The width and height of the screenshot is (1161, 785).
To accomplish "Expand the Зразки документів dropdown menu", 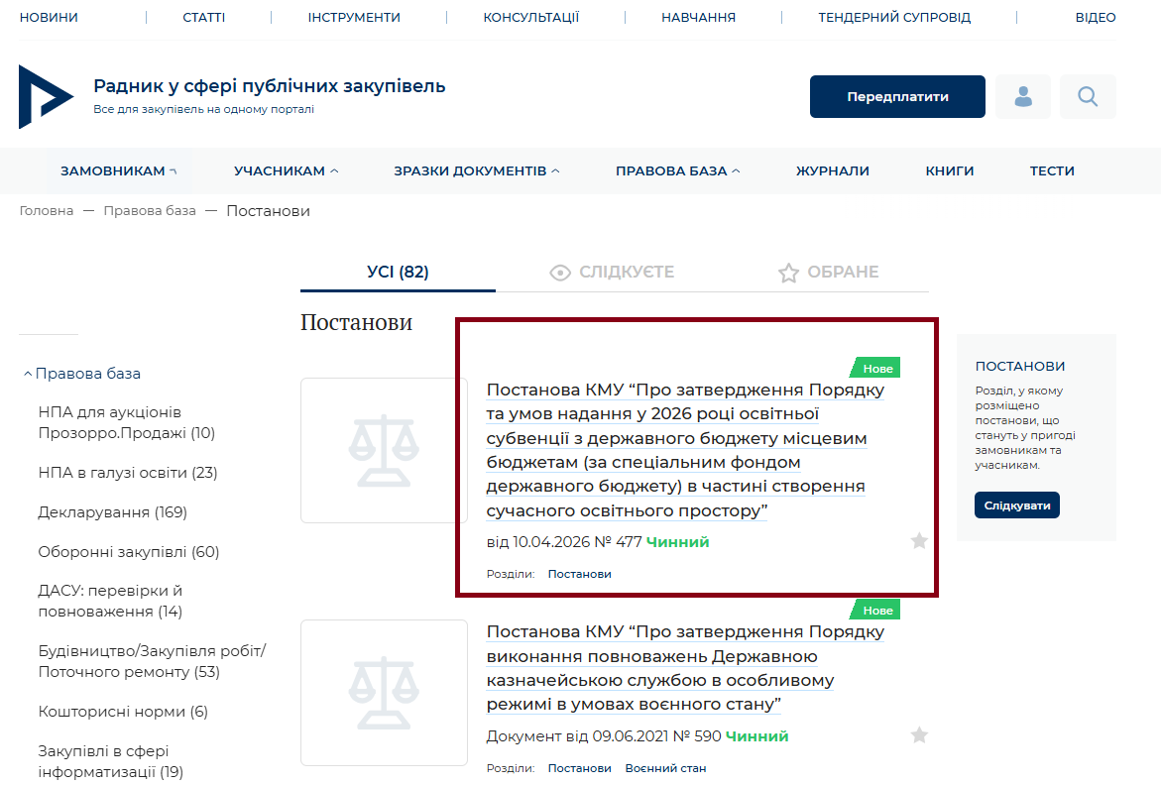I will [476, 171].
